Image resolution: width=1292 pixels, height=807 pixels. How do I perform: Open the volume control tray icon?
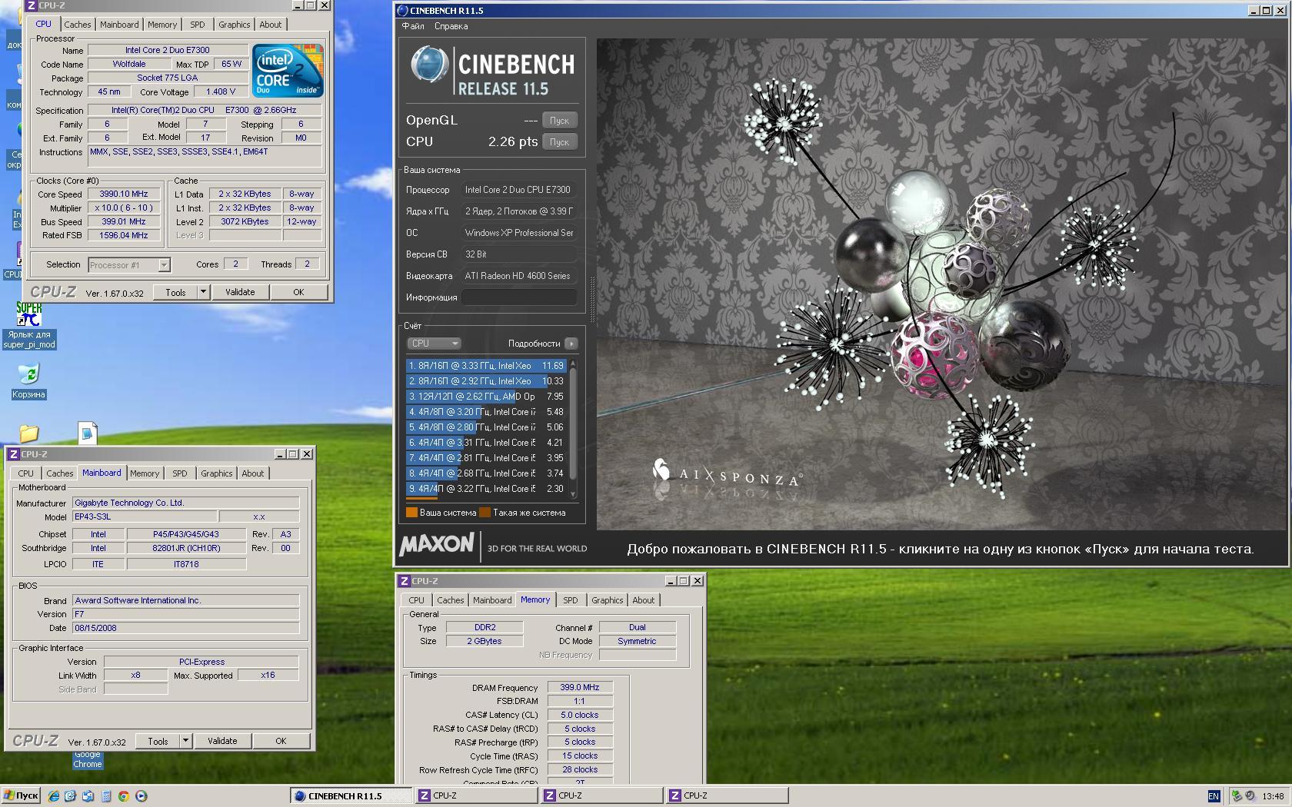pos(1250,796)
